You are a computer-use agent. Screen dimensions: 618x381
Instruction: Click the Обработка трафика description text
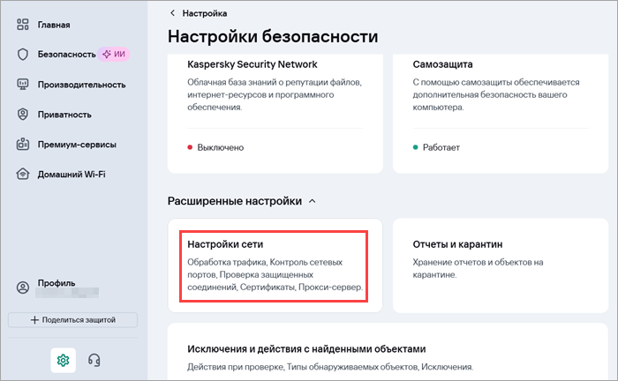275,275
